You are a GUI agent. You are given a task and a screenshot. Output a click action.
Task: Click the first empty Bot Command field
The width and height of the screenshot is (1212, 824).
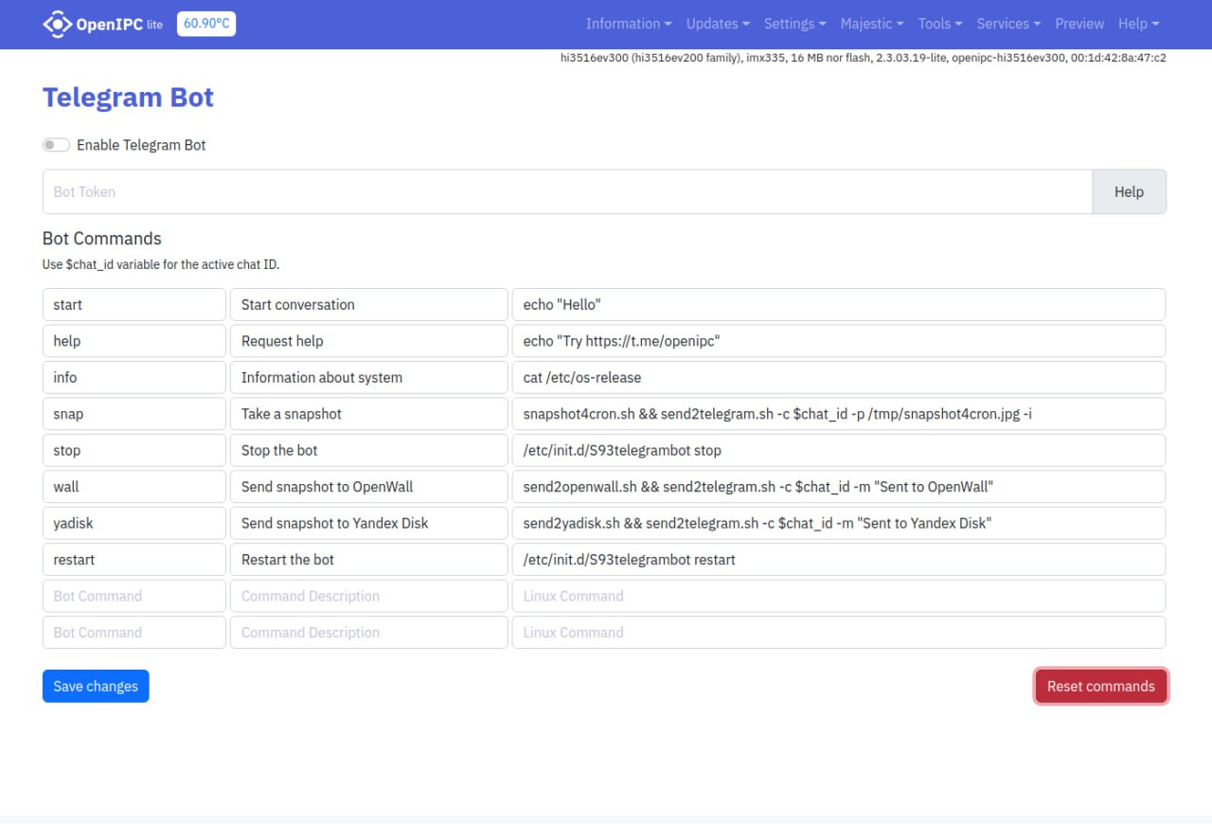134,596
